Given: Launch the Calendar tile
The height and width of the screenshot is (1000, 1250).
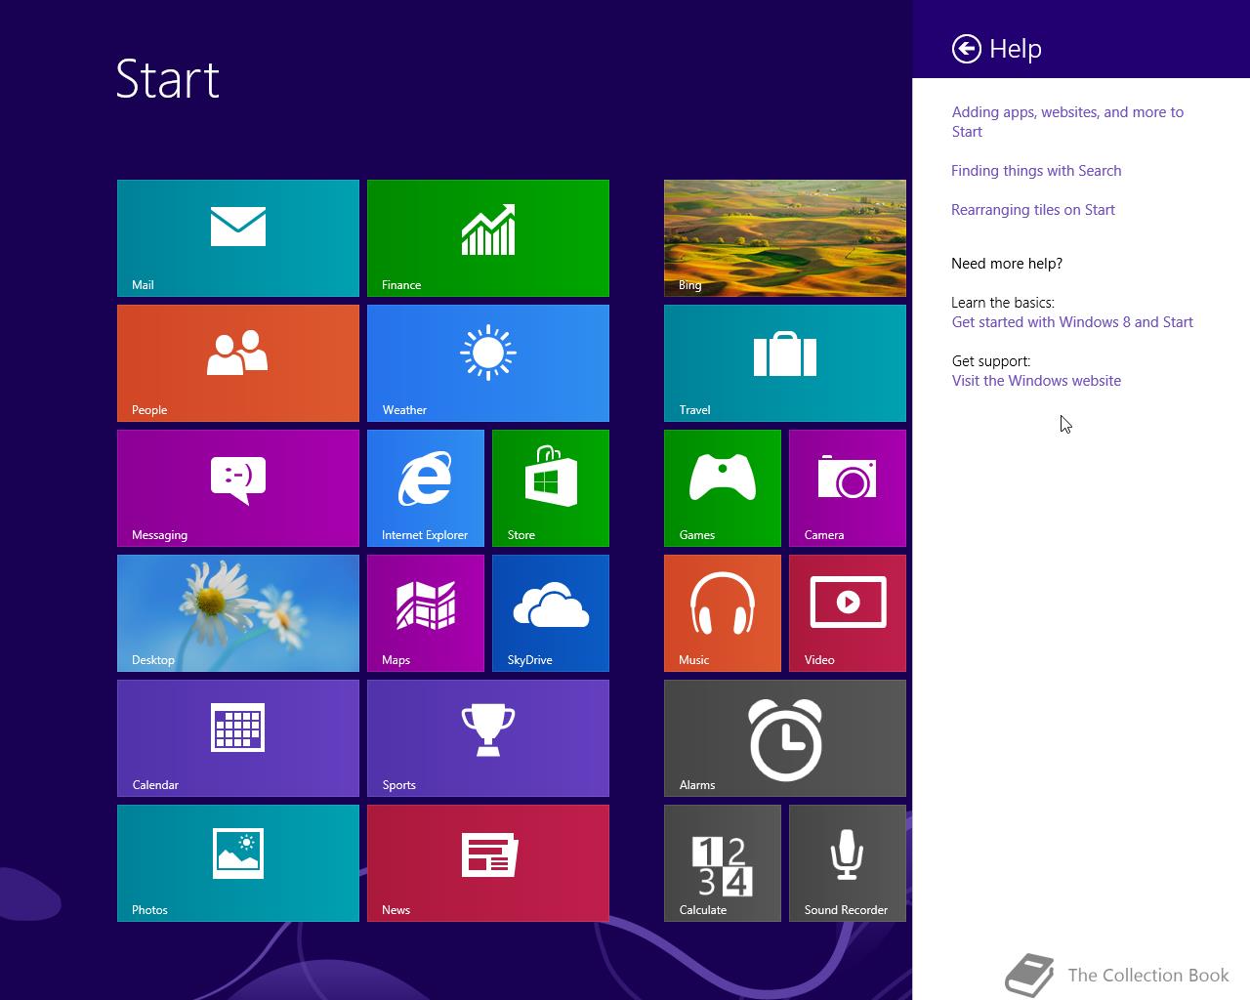Looking at the screenshot, I should pos(238,738).
